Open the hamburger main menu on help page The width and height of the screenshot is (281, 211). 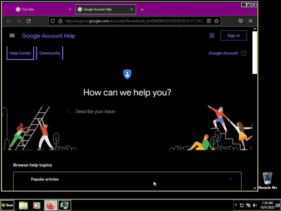click(x=12, y=35)
